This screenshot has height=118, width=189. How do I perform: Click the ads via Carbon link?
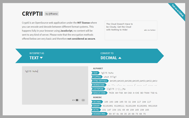[149, 30]
